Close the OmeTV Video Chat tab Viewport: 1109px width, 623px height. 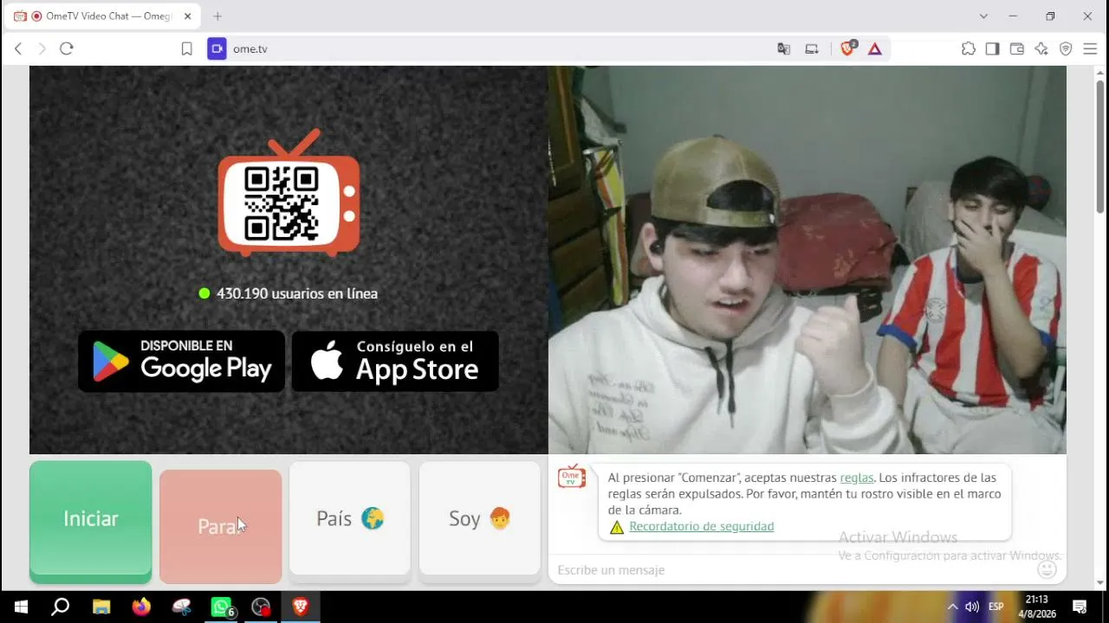point(187,16)
